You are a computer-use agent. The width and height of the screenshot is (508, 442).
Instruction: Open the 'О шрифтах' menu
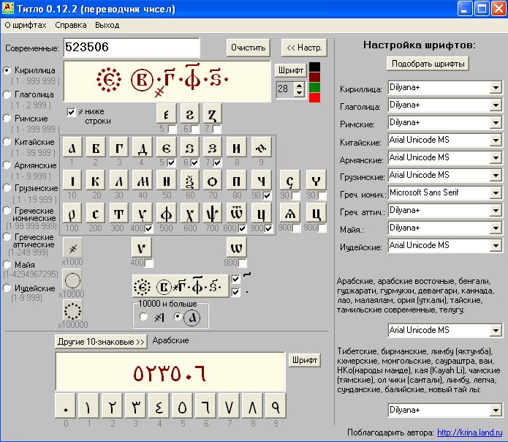point(26,25)
